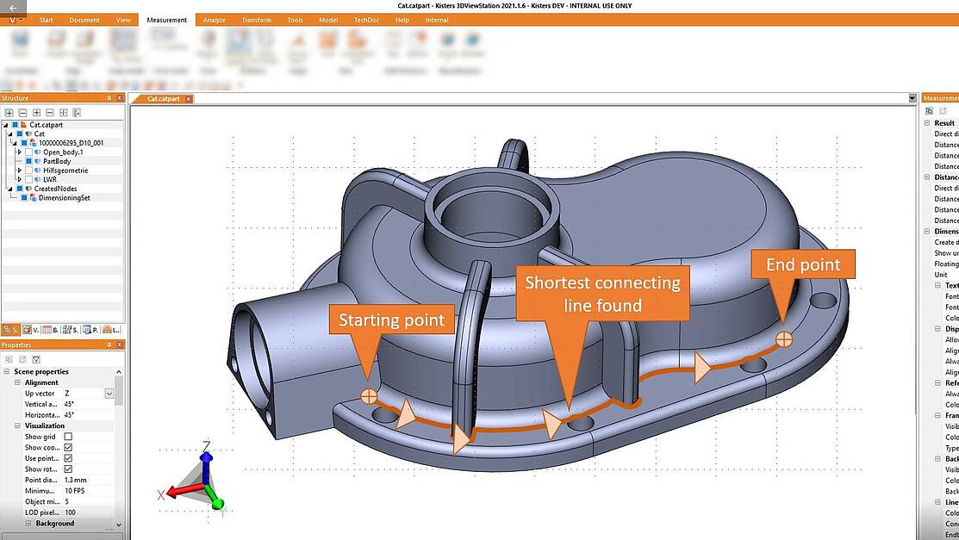Select DimensioningSet in the structure tree
This screenshot has height=540, width=959.
(64, 197)
